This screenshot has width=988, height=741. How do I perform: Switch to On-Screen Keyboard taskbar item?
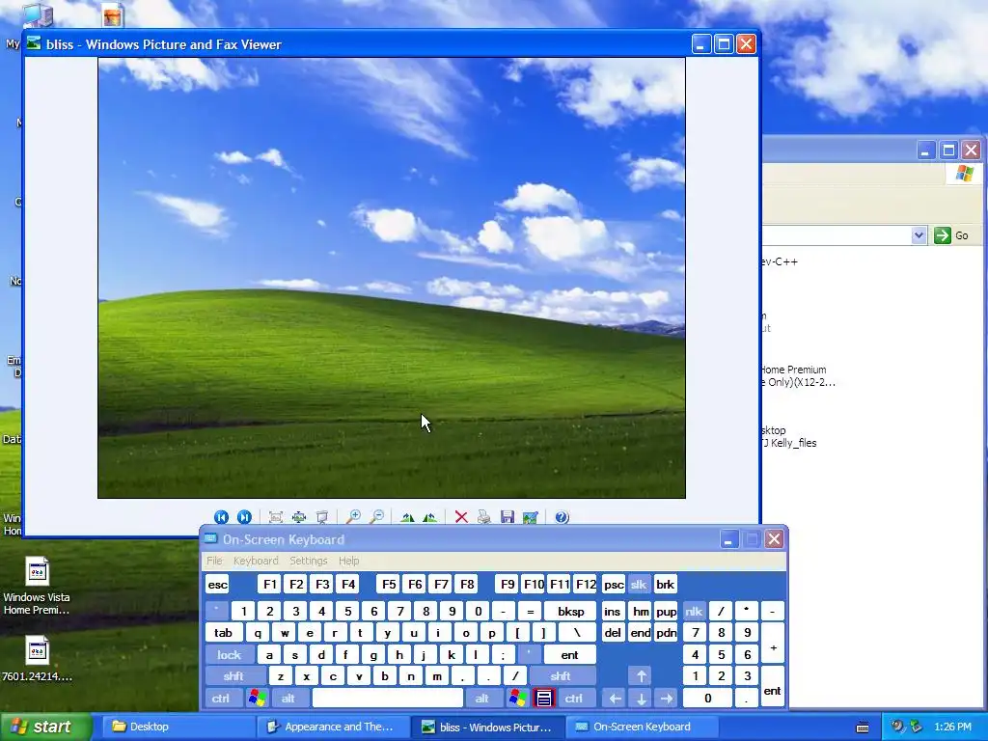tap(641, 727)
